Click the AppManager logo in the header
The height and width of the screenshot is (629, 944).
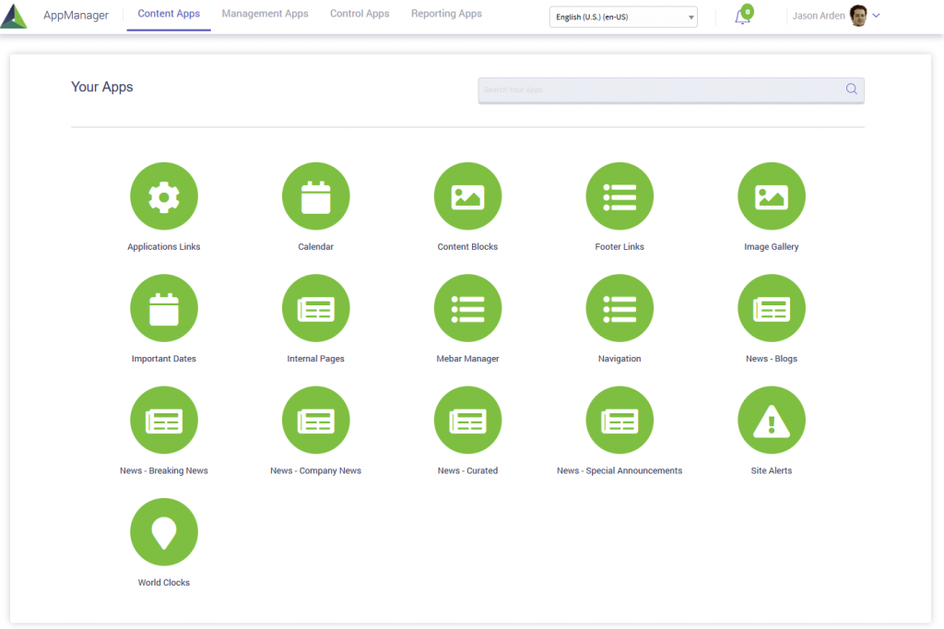[14, 16]
